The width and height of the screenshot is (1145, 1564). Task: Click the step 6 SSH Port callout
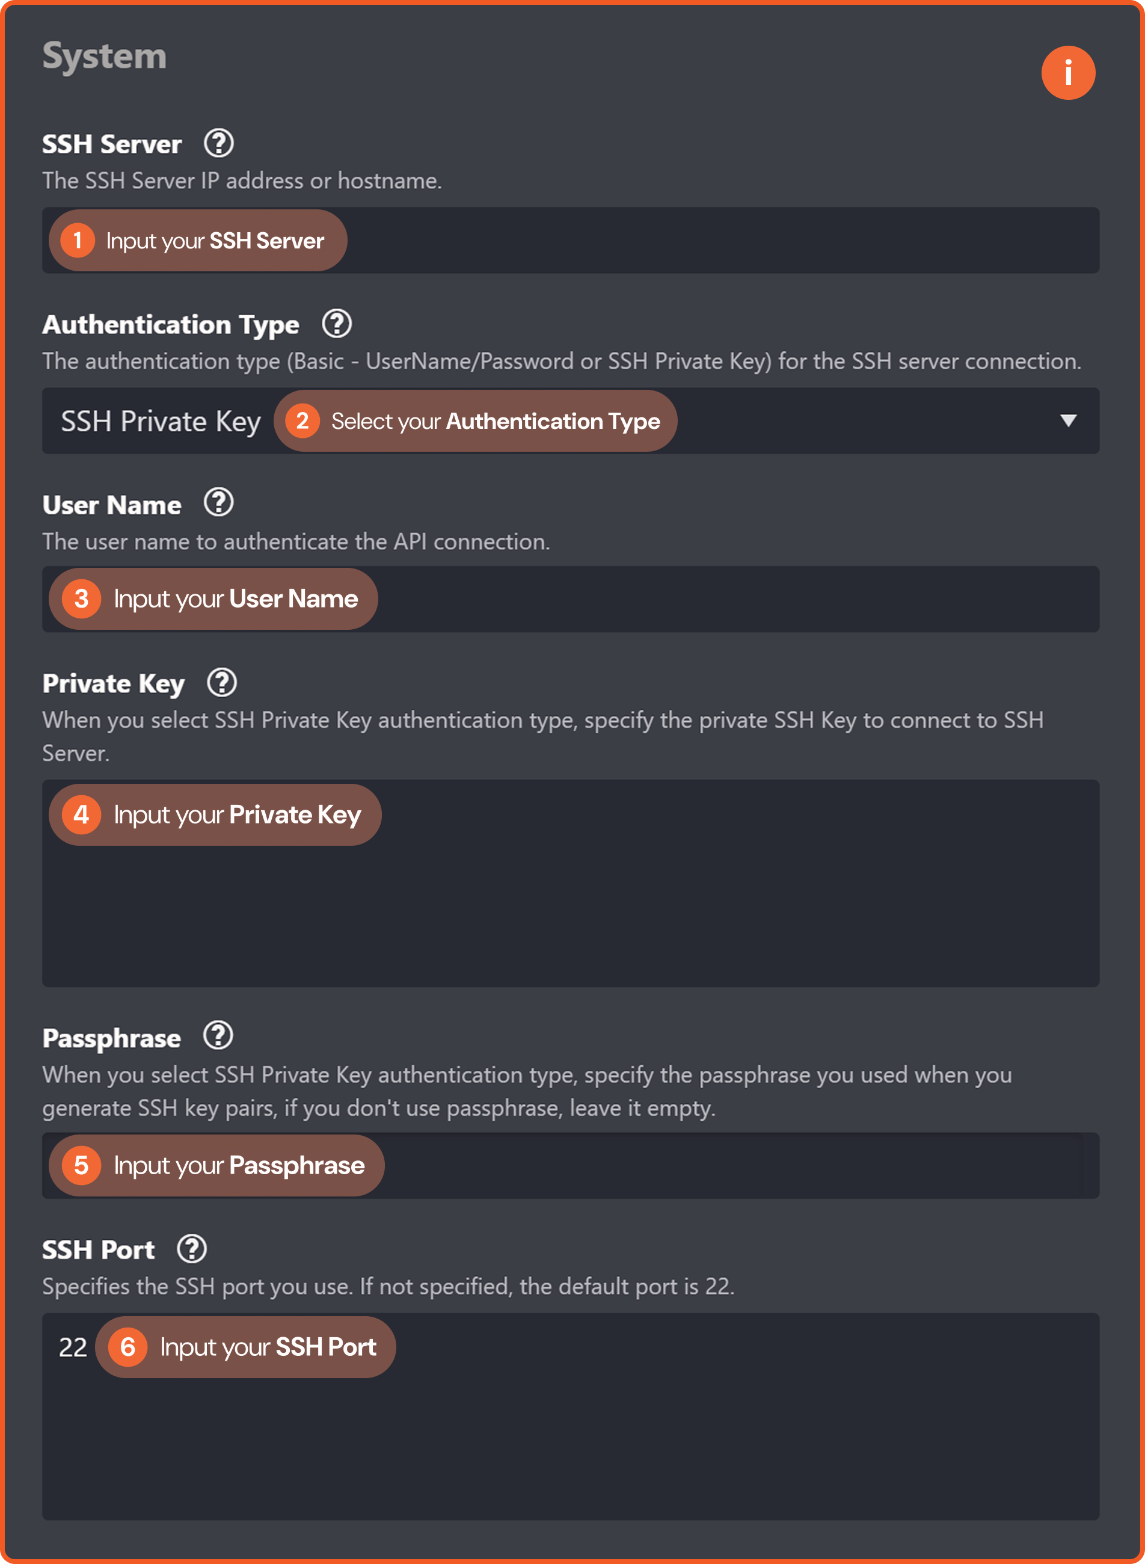(245, 1347)
